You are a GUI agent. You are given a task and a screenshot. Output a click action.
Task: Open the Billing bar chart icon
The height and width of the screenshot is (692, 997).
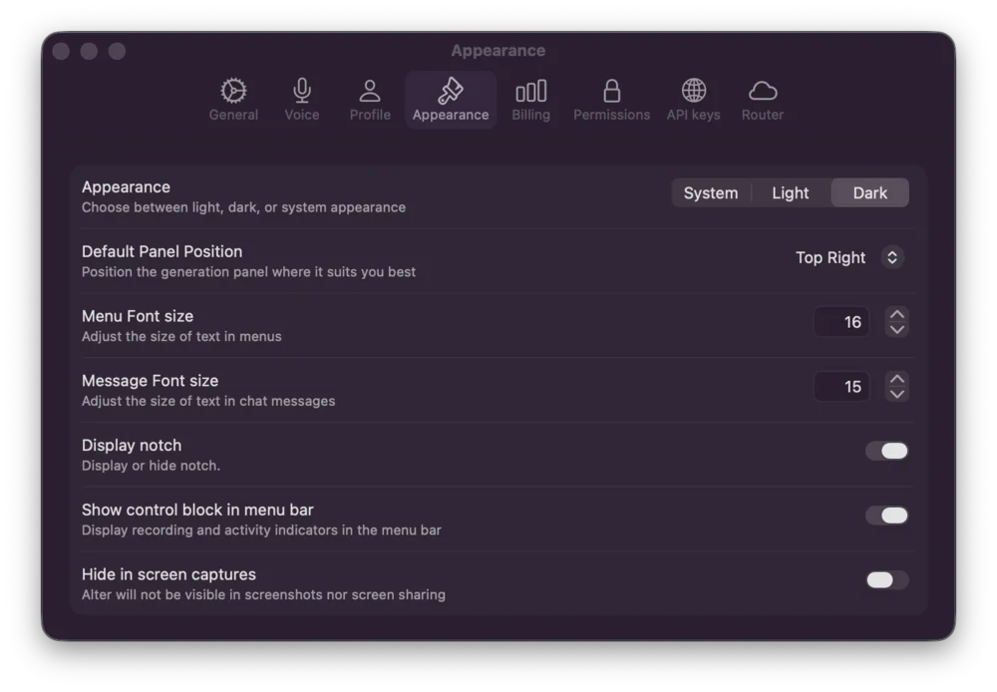pyautogui.click(x=530, y=90)
